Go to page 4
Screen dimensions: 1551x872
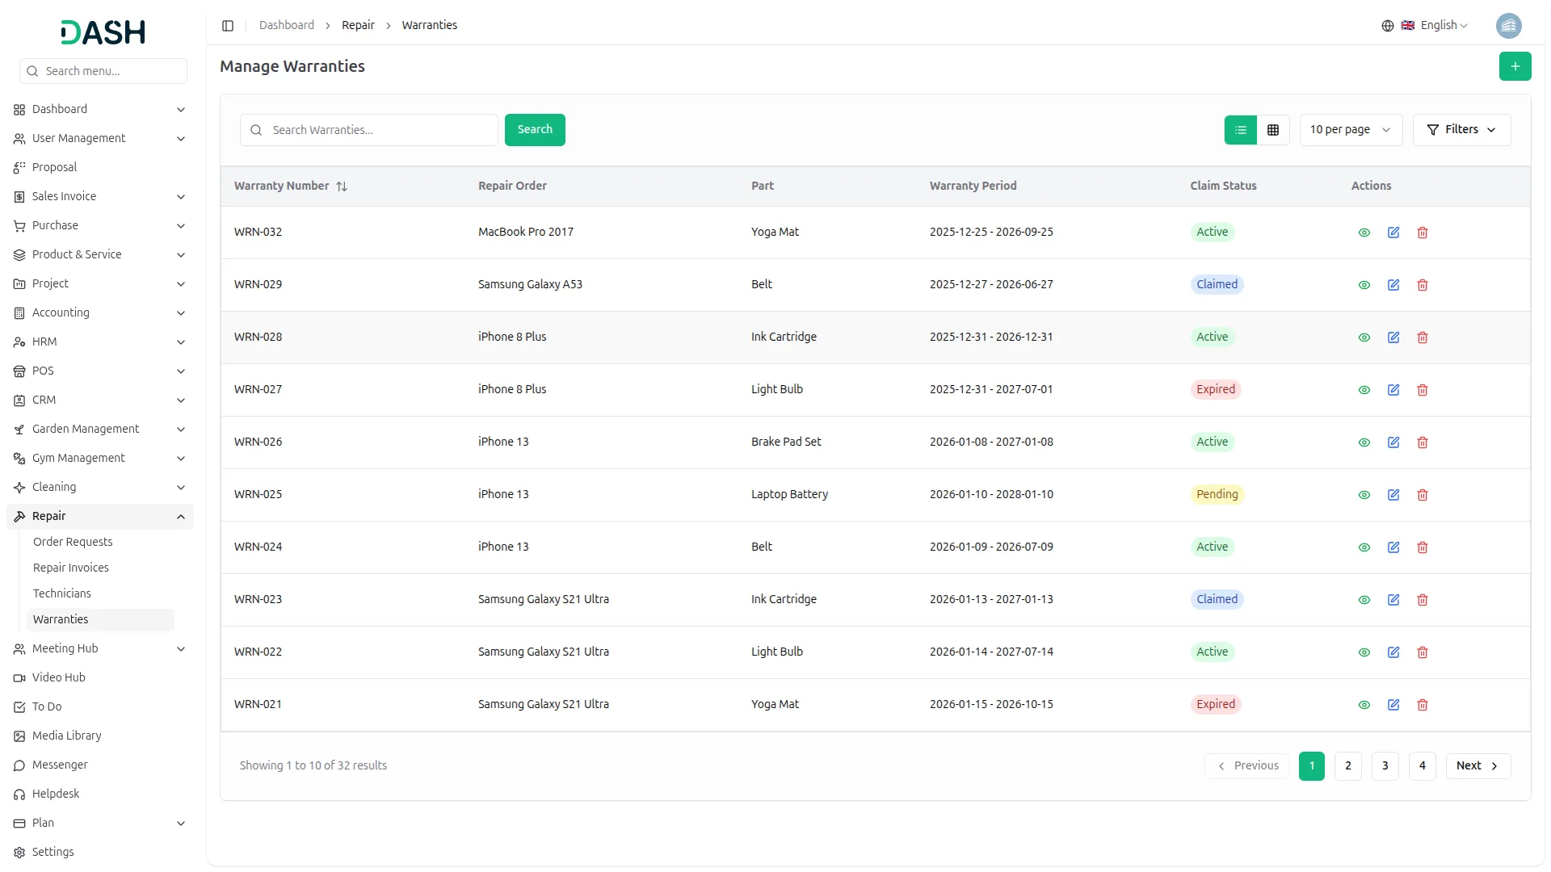click(1422, 766)
